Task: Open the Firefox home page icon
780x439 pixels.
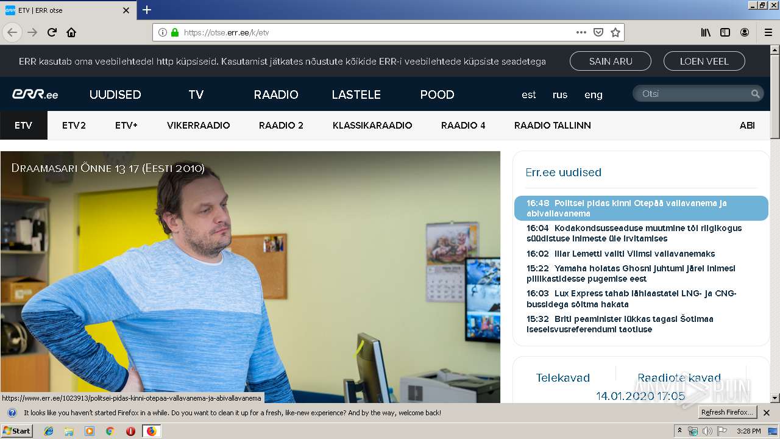Action: pyautogui.click(x=71, y=32)
